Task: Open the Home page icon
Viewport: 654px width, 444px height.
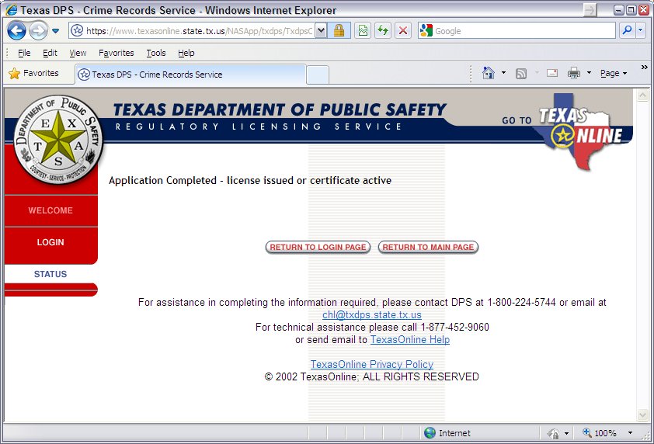Action: click(x=488, y=74)
